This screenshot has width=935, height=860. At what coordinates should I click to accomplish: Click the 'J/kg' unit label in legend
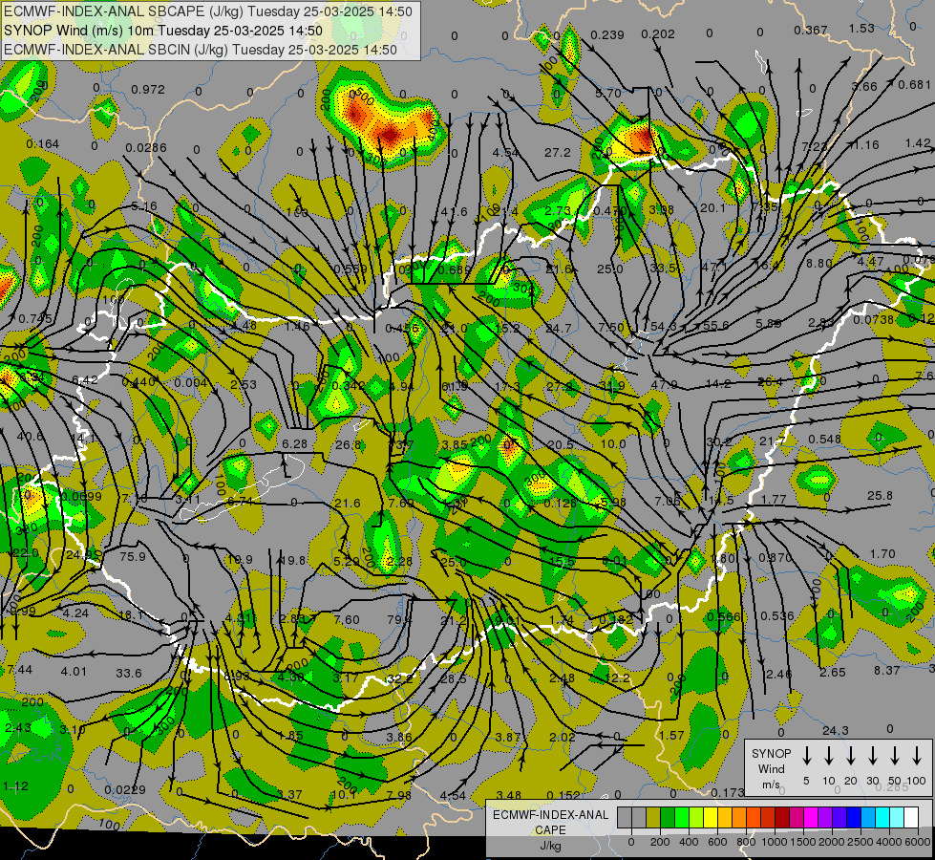(x=550, y=846)
